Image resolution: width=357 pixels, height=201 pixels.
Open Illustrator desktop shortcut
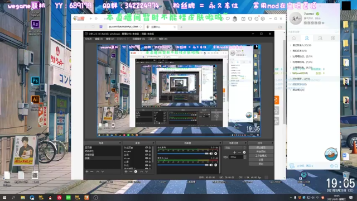coord(35,99)
